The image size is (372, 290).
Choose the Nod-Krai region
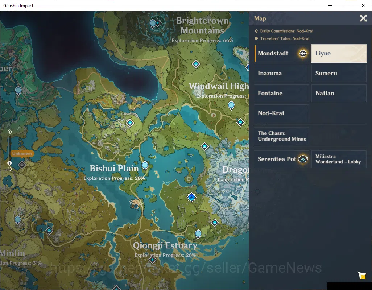tap(281, 113)
